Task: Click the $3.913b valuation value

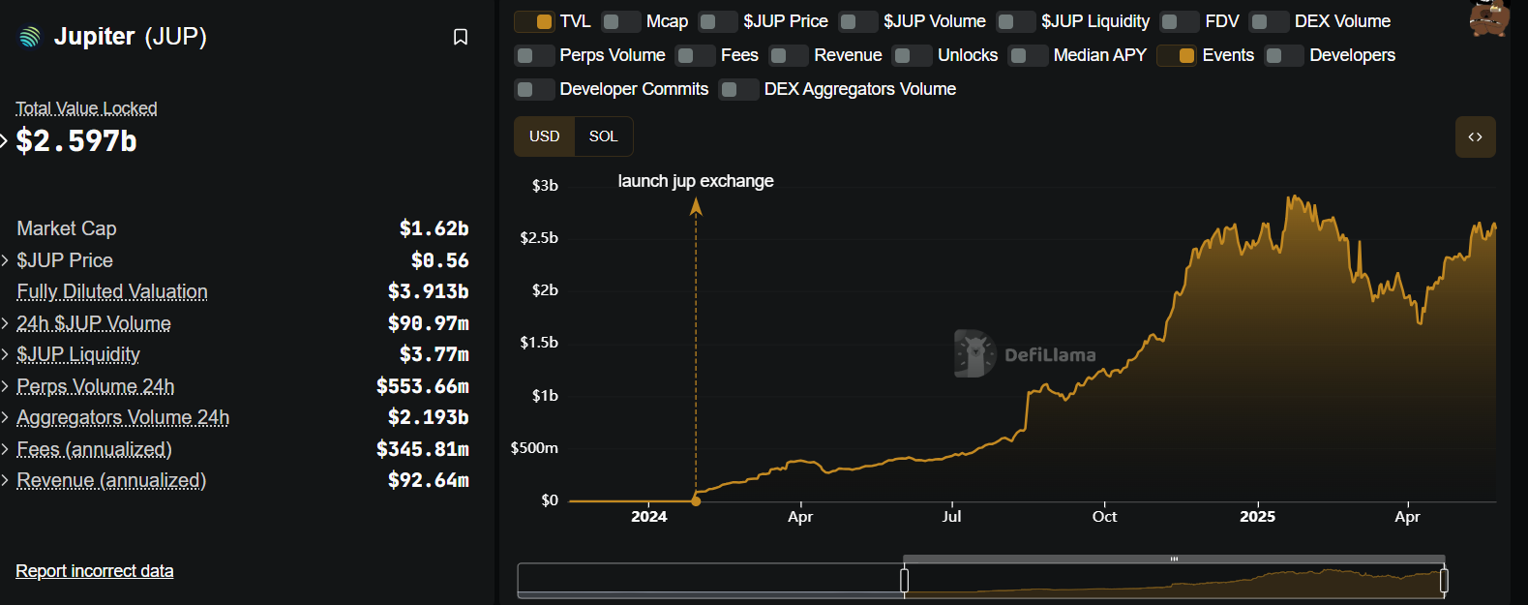Action: (428, 291)
